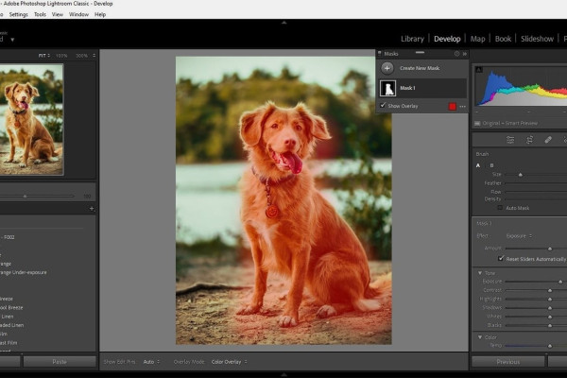The width and height of the screenshot is (567, 378).
Task: Enable the Auto Mask checkbox
Action: point(500,208)
